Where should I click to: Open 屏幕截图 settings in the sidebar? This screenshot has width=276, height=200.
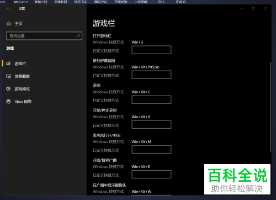pyautogui.click(x=22, y=76)
